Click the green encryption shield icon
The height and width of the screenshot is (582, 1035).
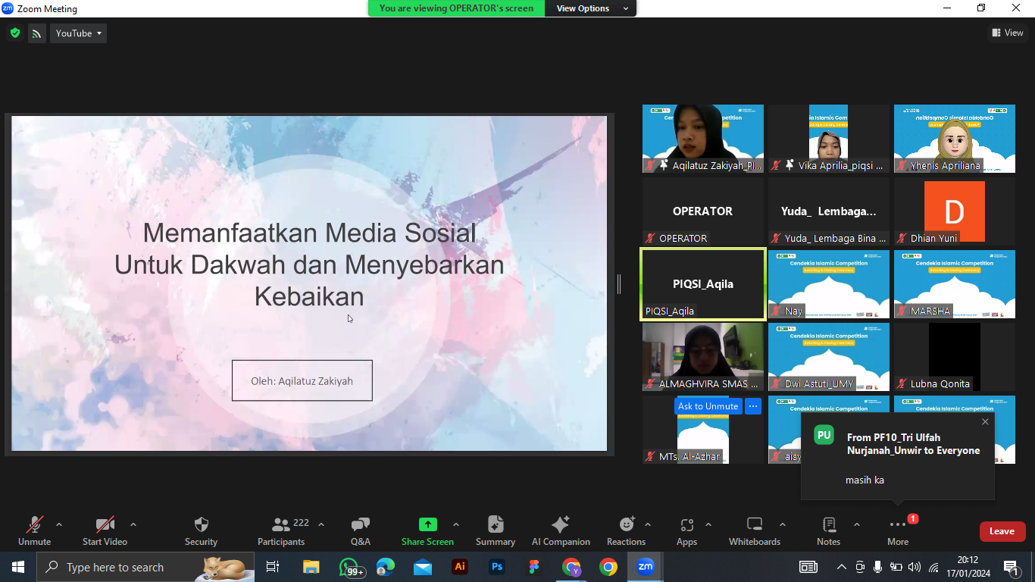(14, 33)
